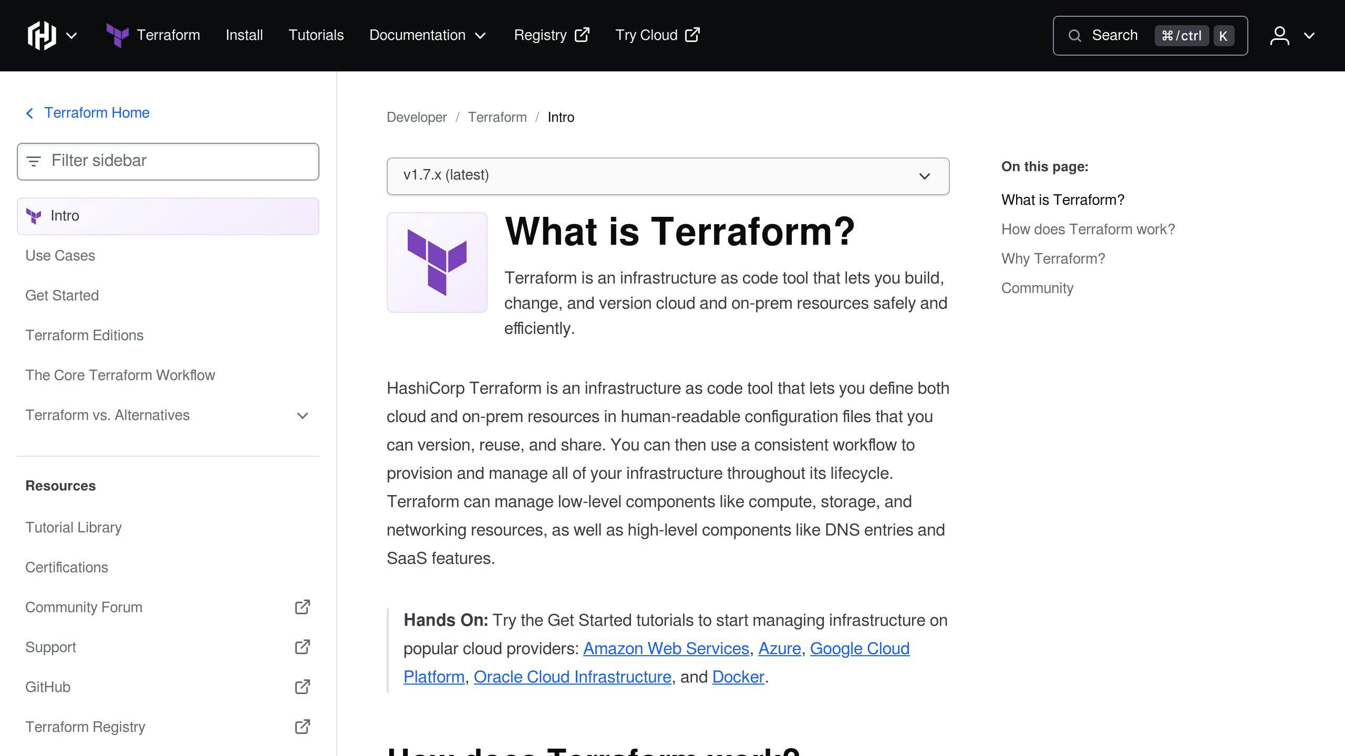Open the Google Cloud Platform tutorial link
The height and width of the screenshot is (756, 1345).
860,649
